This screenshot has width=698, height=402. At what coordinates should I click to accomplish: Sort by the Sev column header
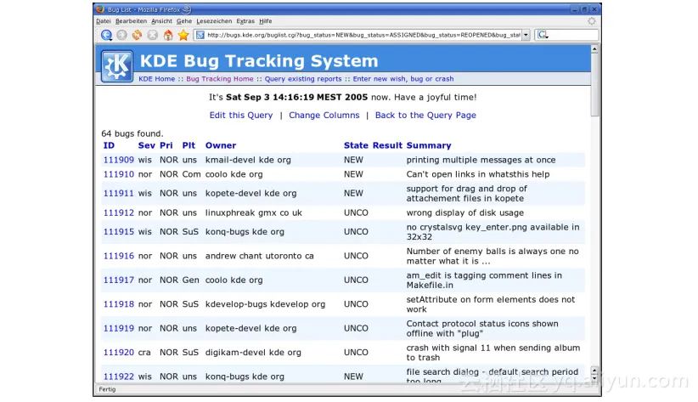click(x=146, y=145)
